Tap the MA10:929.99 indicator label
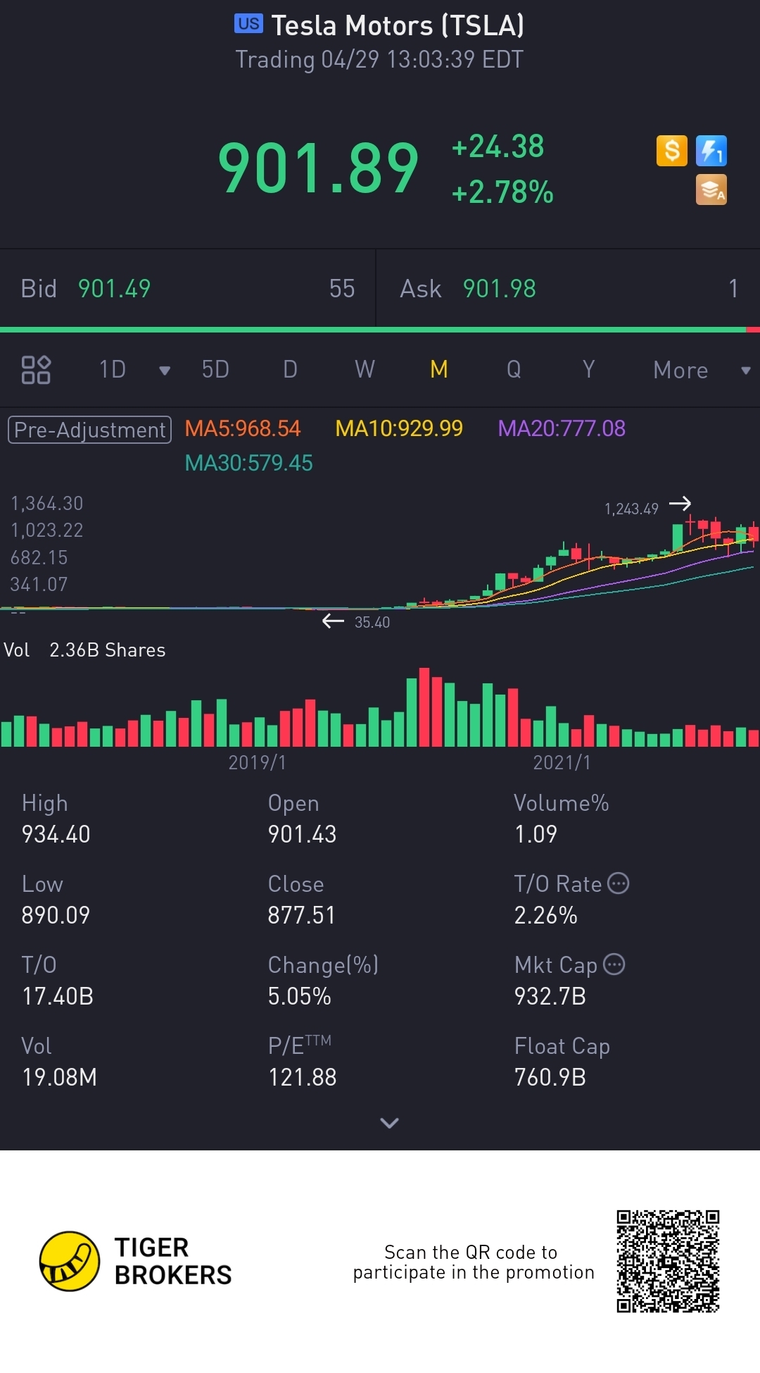This screenshot has width=760, height=1373. coord(399,428)
